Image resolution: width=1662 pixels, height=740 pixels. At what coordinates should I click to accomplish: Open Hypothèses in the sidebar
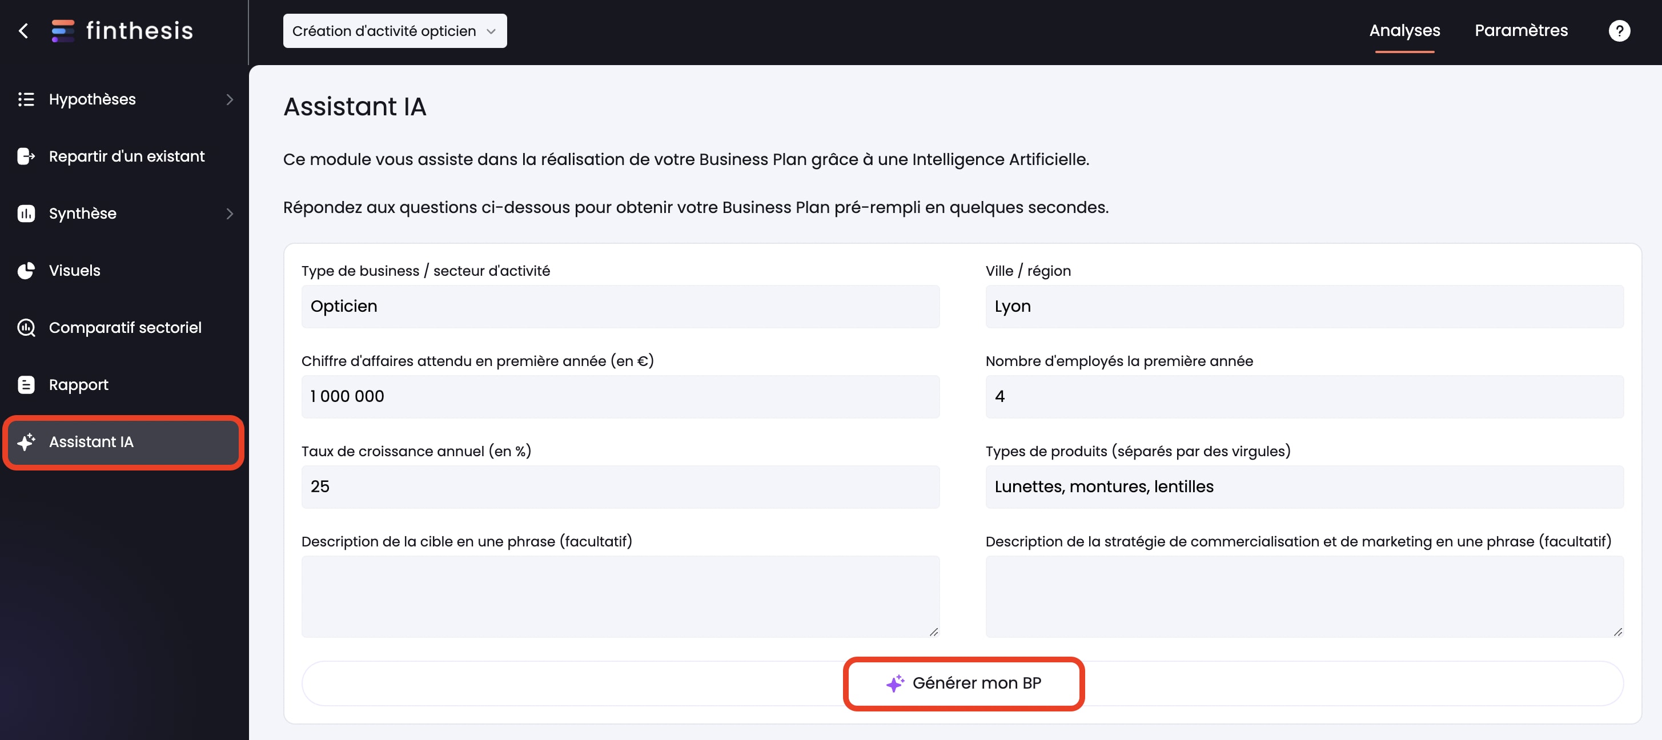click(125, 99)
